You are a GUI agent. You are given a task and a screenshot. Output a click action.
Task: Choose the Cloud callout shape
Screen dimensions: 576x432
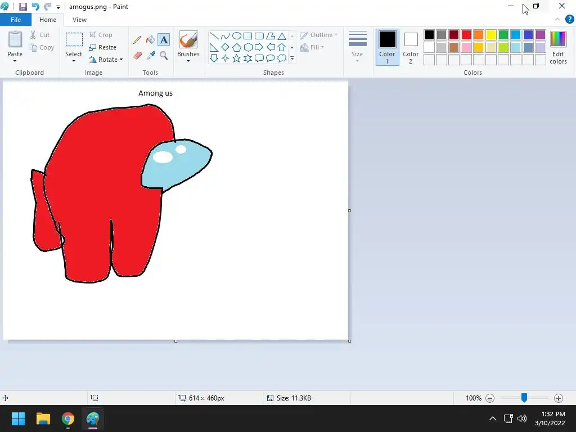click(x=282, y=58)
